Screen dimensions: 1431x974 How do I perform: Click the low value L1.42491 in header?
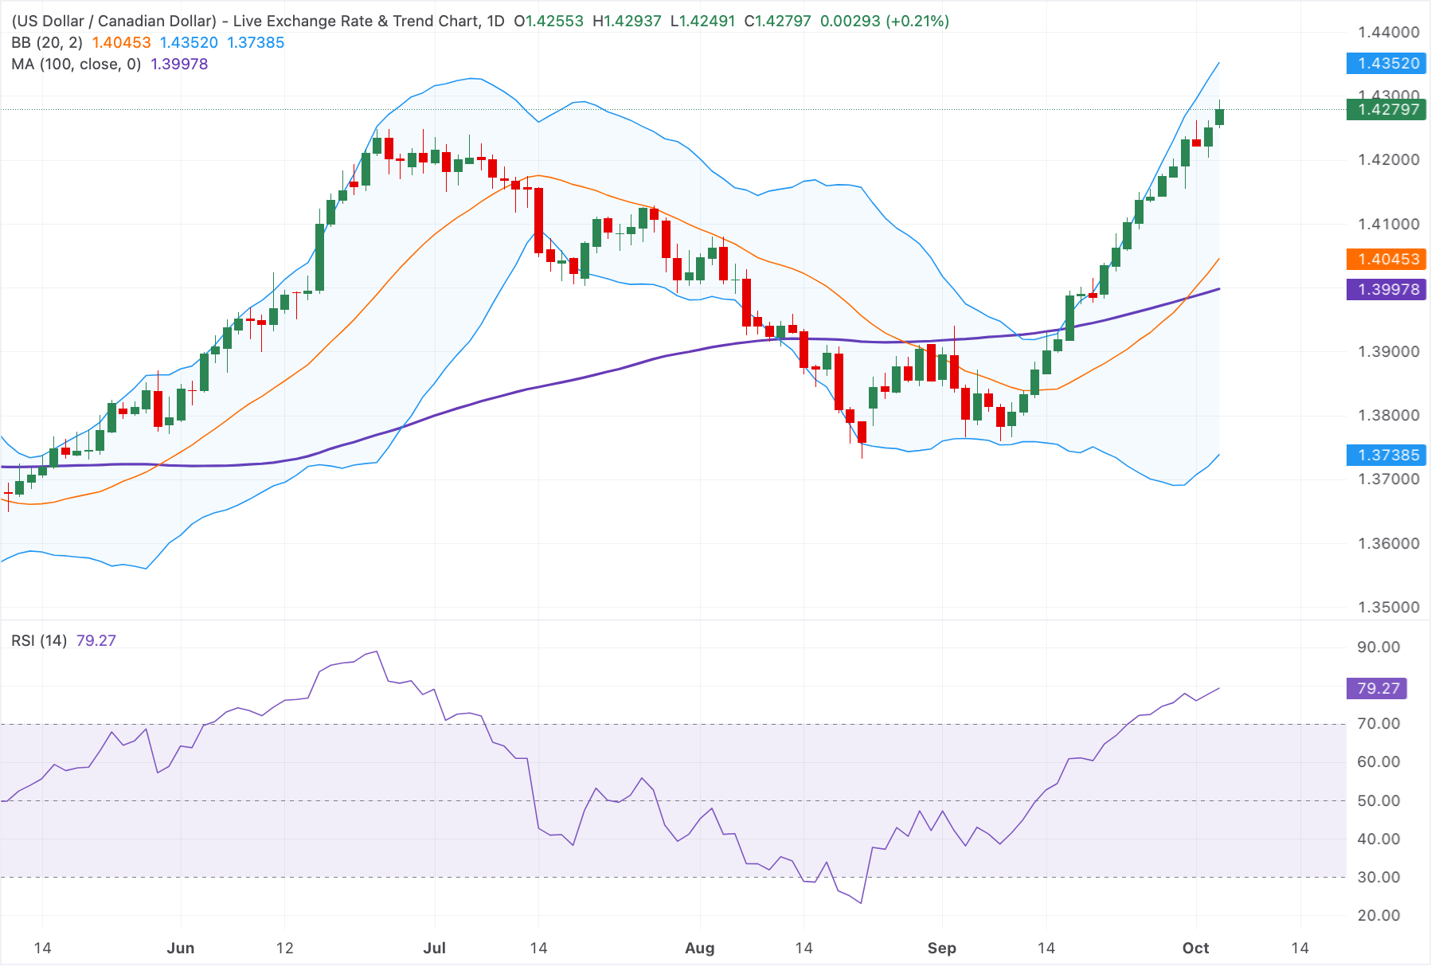coord(702,21)
